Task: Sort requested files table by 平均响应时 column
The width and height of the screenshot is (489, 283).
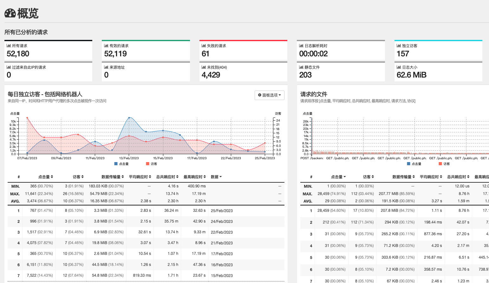Action: (431, 177)
